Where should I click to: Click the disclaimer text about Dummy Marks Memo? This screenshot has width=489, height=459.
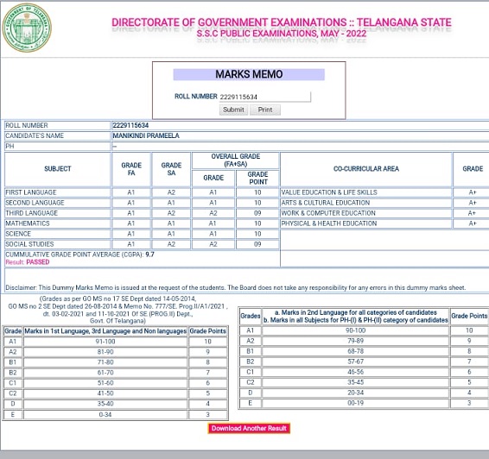coord(236,287)
